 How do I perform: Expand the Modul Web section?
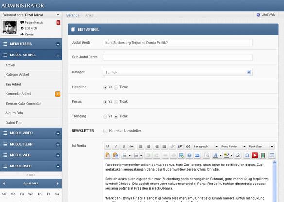(x=31, y=155)
